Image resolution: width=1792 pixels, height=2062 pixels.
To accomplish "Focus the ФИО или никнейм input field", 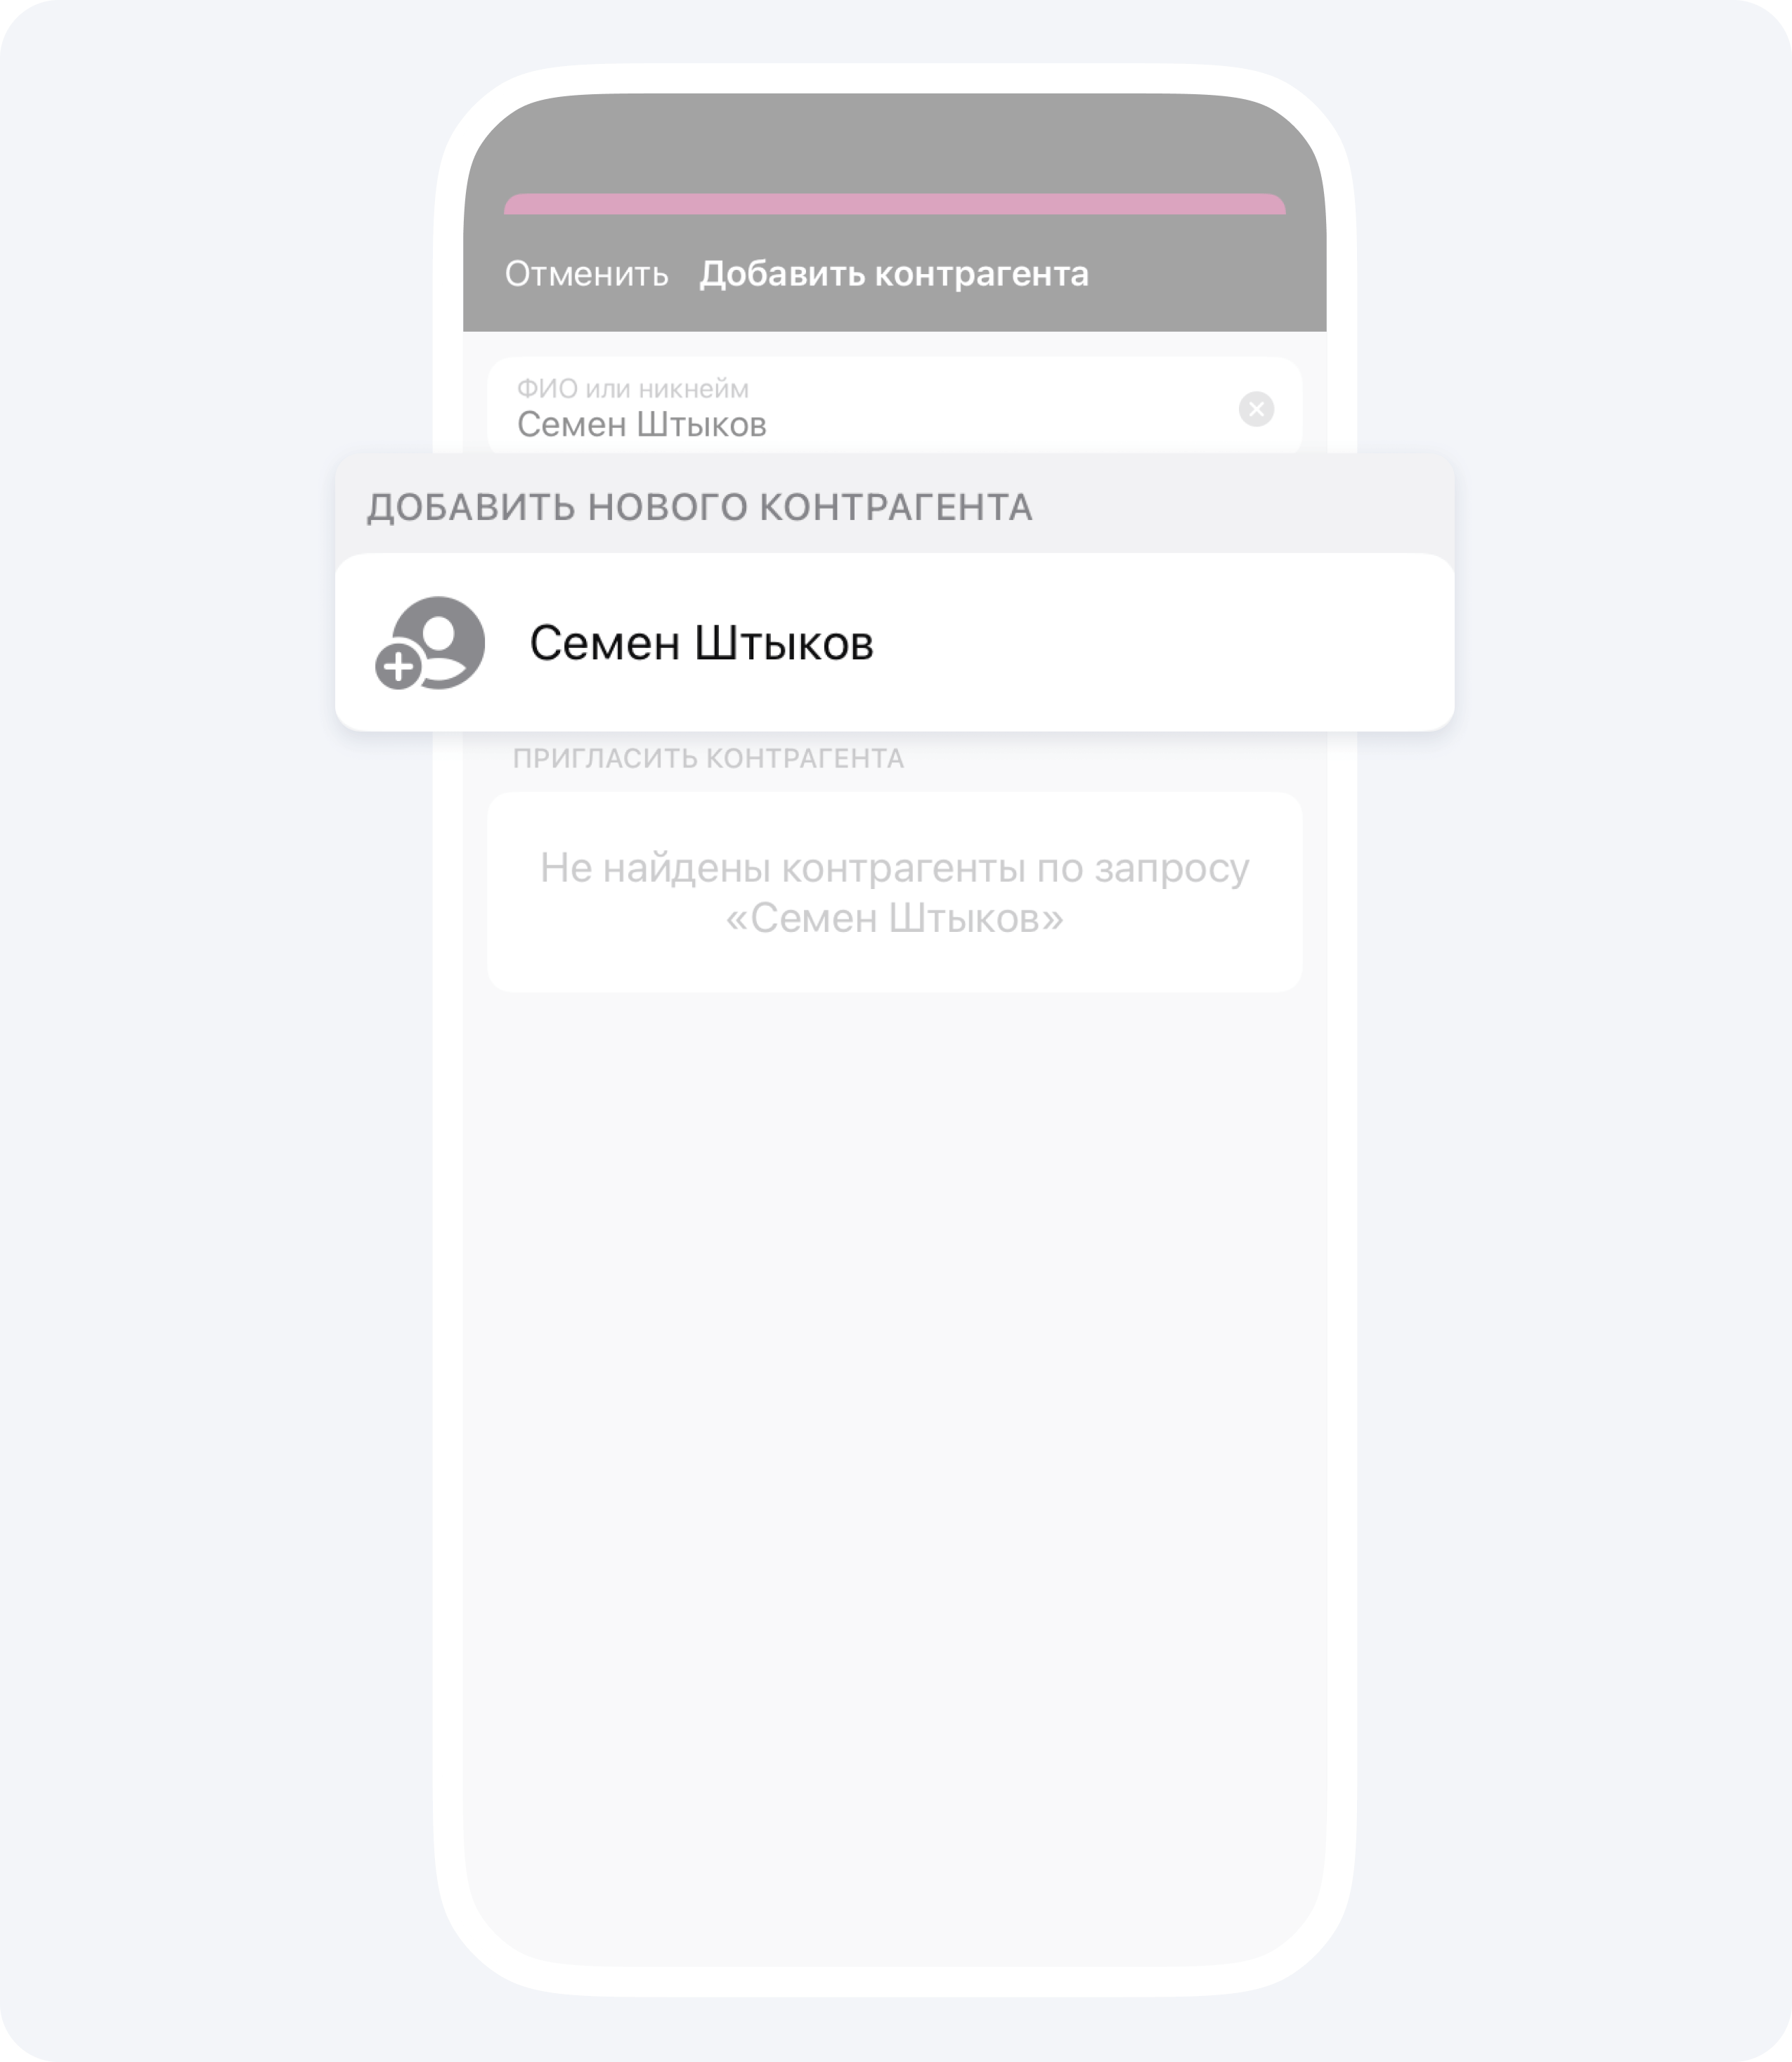I will point(894,407).
